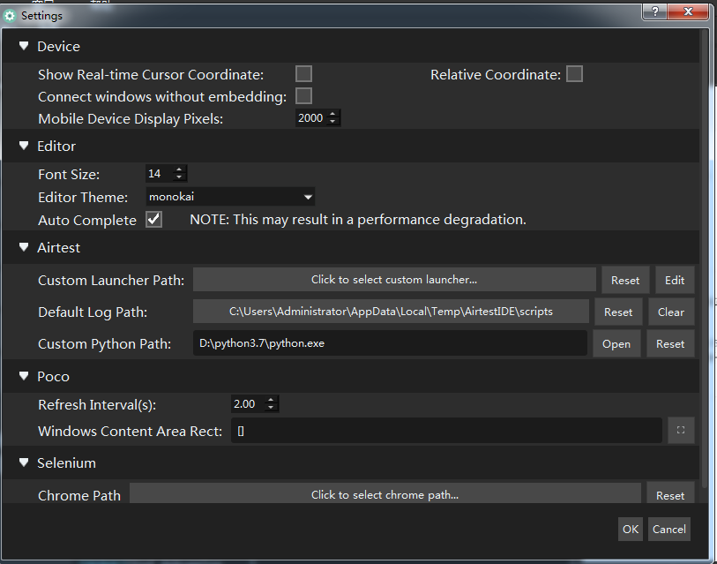The image size is (717, 564).
Task: Click the Refresh Interval value field
Action: pyautogui.click(x=249, y=403)
